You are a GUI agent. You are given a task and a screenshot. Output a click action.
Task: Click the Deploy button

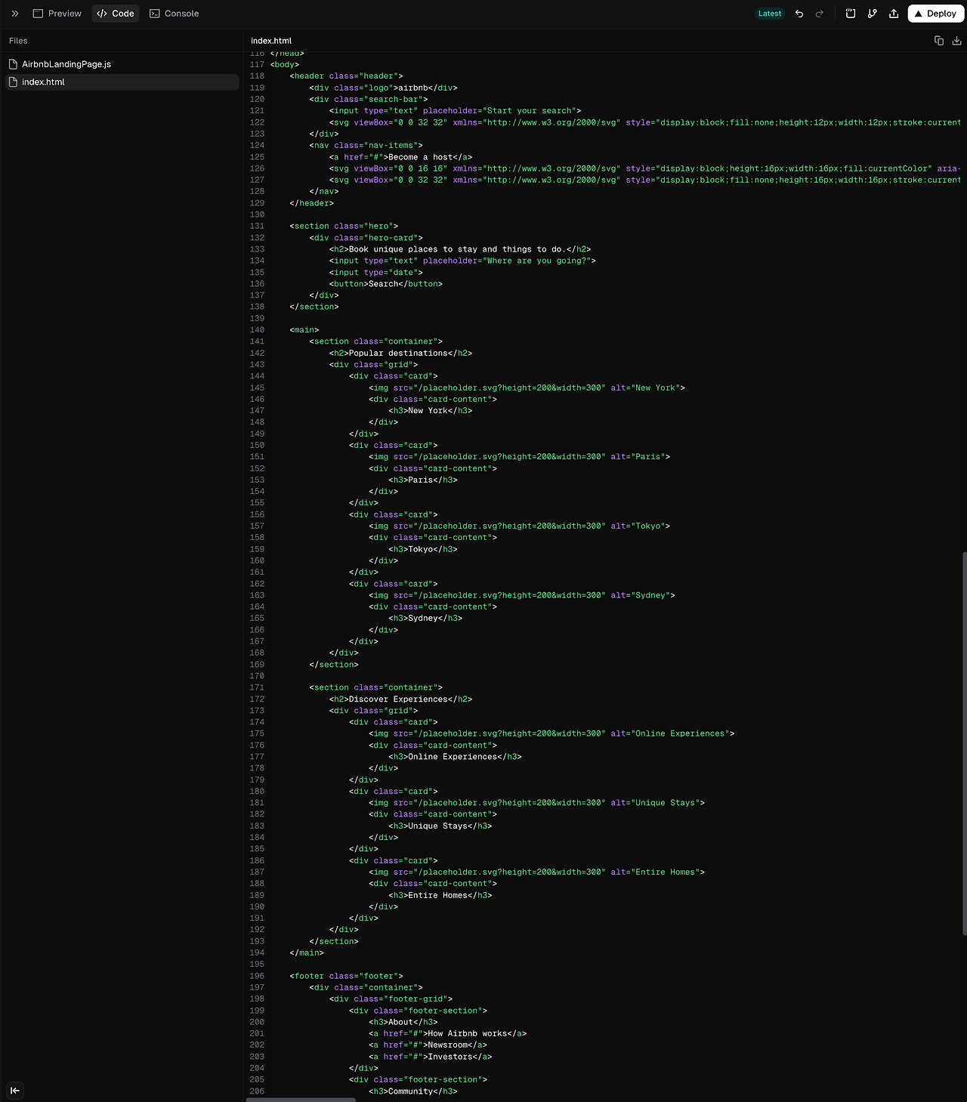(935, 13)
